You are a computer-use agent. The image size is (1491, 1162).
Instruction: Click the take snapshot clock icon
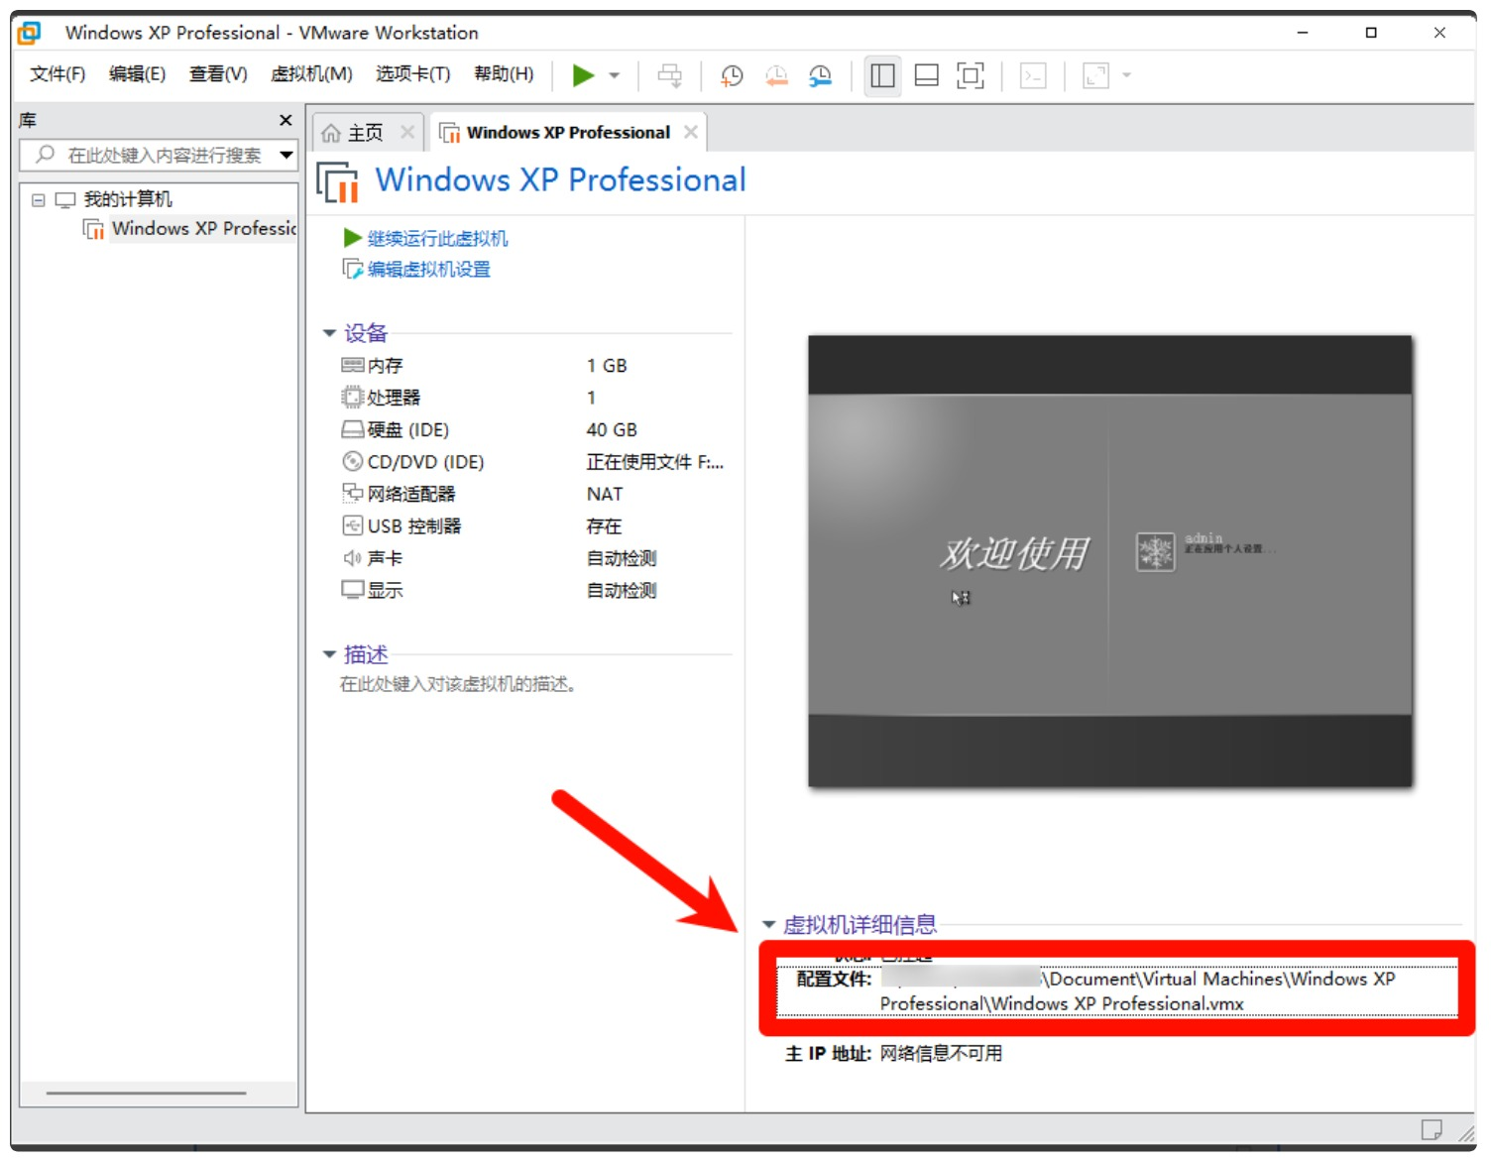pyautogui.click(x=732, y=75)
